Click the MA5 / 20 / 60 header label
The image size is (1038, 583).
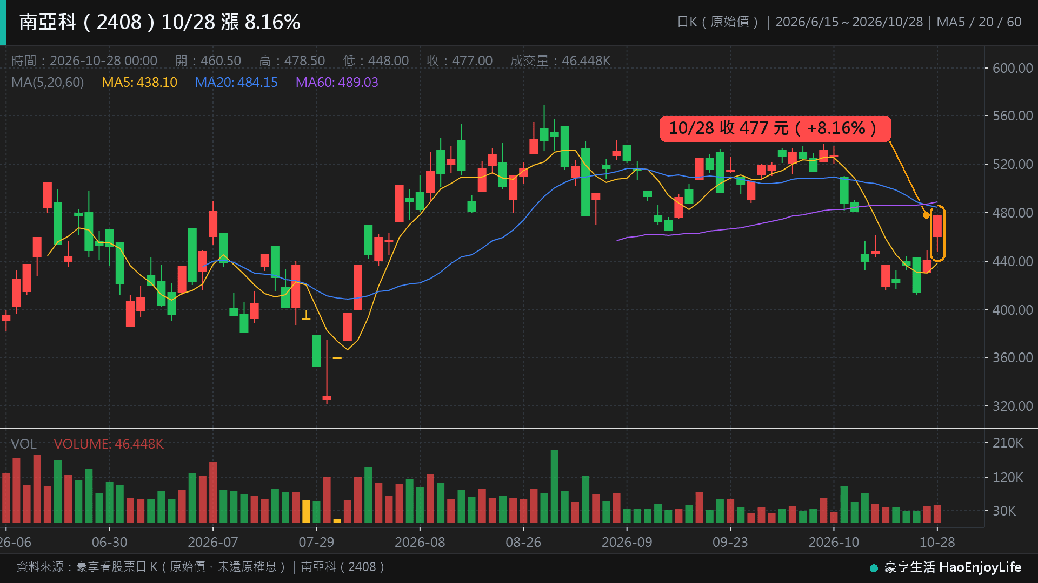(979, 22)
